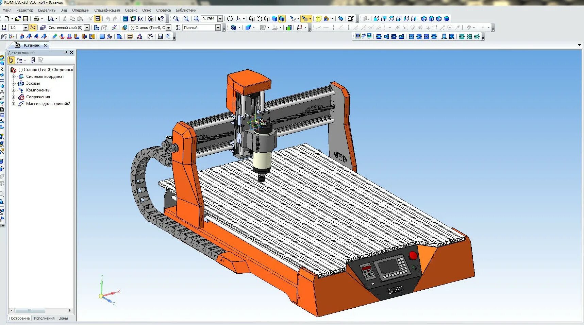The width and height of the screenshot is (584, 325).
Task: Switch to the Исполнения tab
Action: 44,318
